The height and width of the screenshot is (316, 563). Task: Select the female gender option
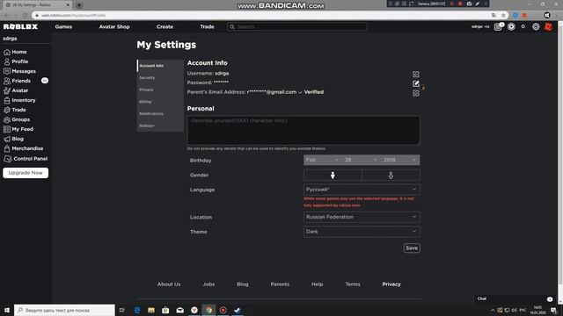(x=391, y=175)
